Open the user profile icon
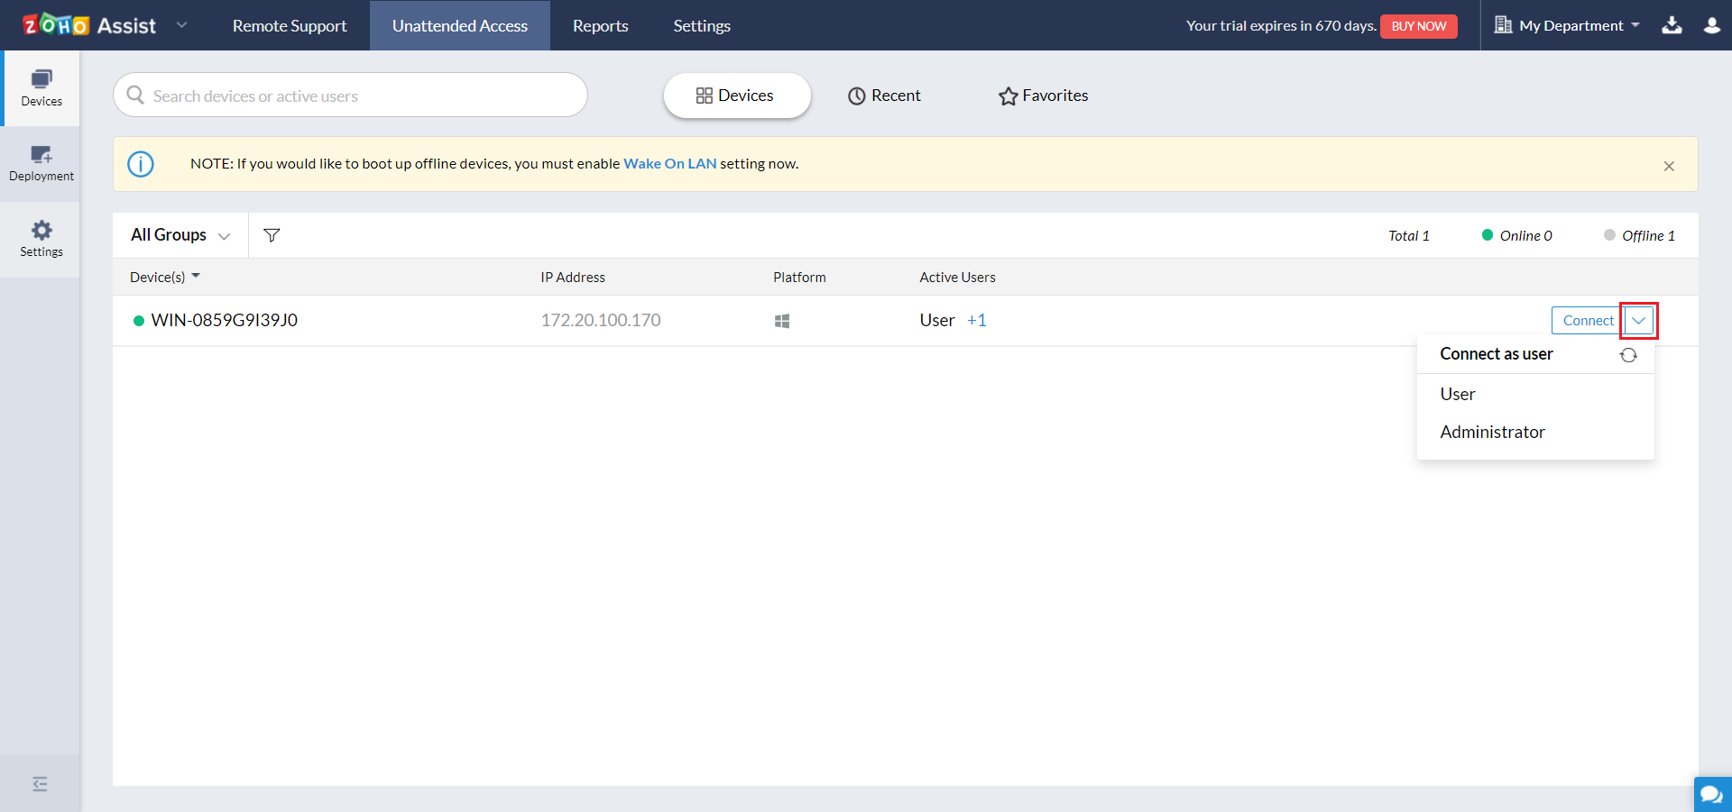This screenshot has height=812, width=1732. tap(1711, 25)
